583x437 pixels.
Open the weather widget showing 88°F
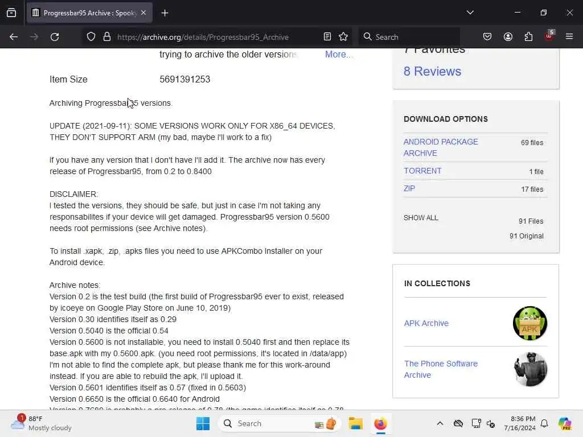click(x=42, y=423)
